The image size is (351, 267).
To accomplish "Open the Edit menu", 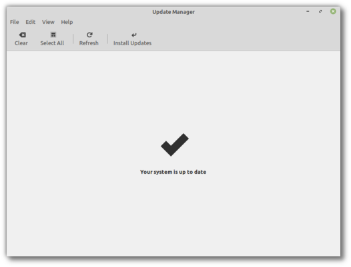I will 30,22.
